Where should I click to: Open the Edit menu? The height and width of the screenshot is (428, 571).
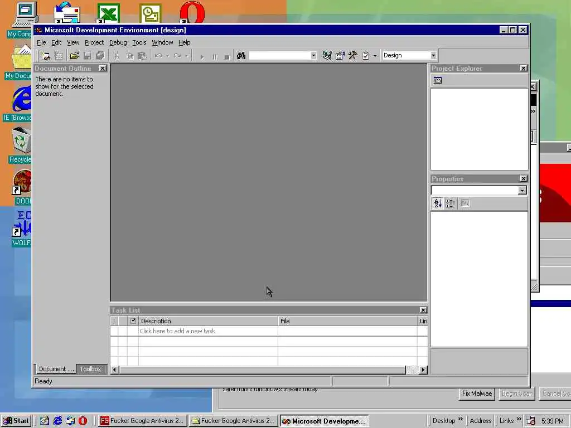coord(56,42)
